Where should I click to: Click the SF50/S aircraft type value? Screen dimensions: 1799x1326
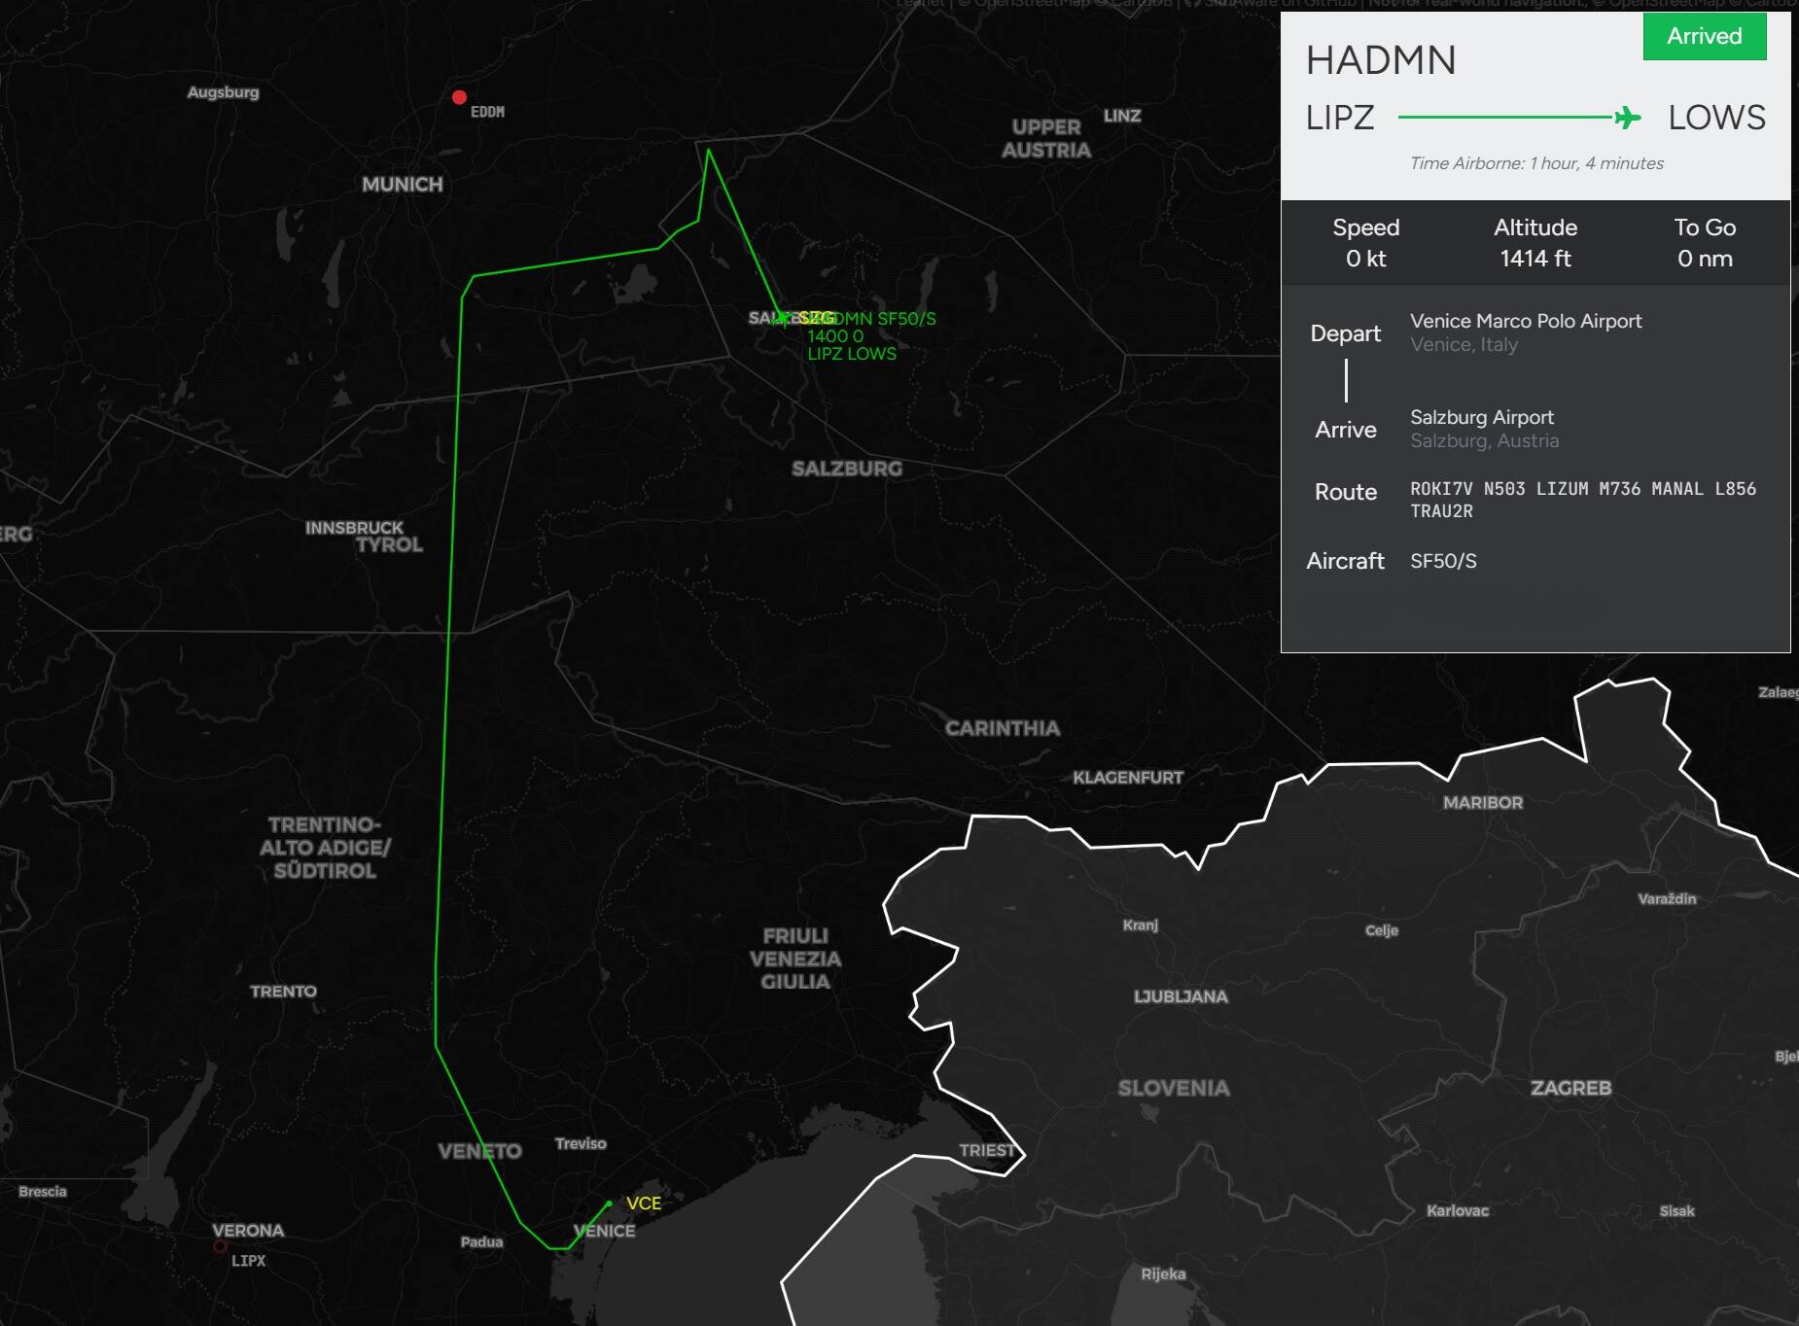tap(1443, 561)
